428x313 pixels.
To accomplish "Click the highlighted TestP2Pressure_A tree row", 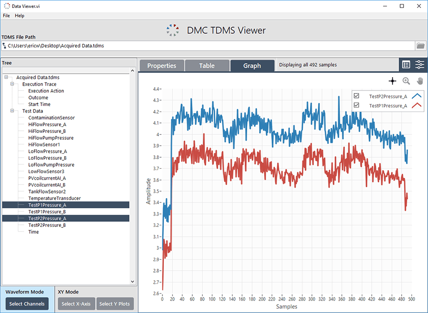I will (66, 218).
